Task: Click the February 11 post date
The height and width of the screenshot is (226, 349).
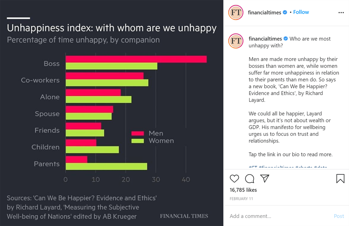Action: coord(241,199)
